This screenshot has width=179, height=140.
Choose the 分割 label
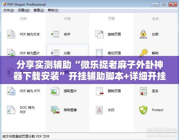click(67, 53)
